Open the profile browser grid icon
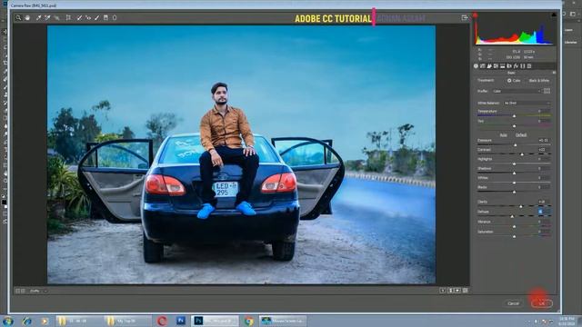 547,91
